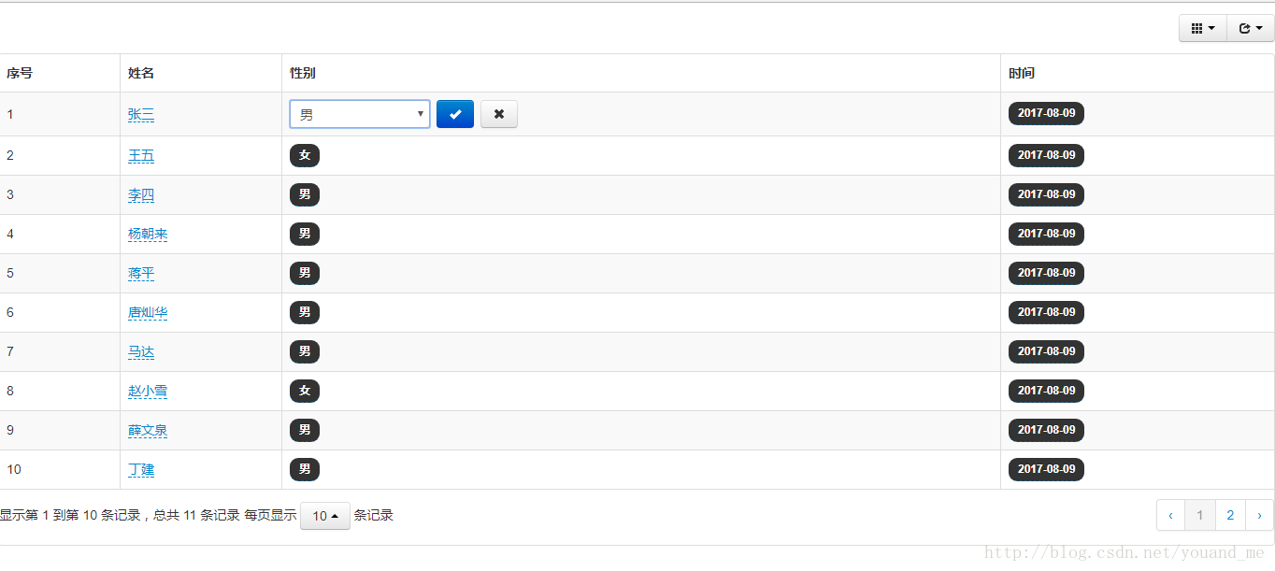The image size is (1275, 571).
Task: Edit the 男 gender badge in row 7
Action: click(x=305, y=351)
